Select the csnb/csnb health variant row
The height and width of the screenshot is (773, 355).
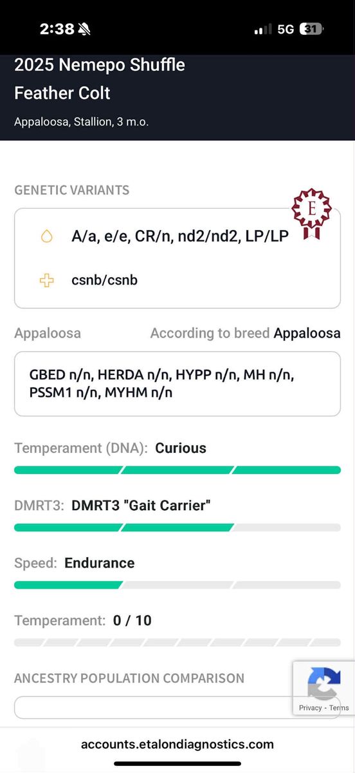104,280
